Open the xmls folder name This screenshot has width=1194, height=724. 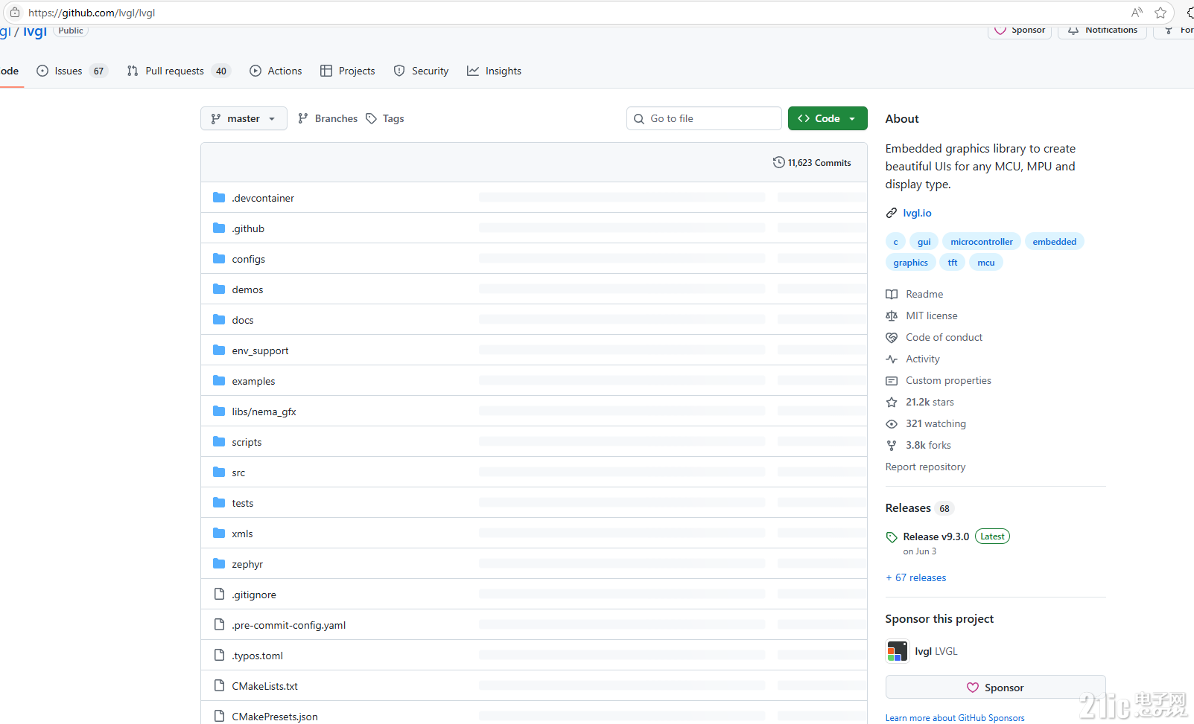tap(242, 534)
